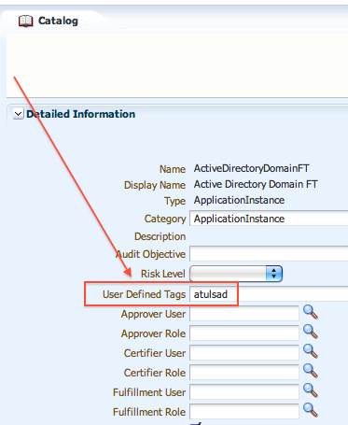Click the ApplicationInstance Type value
This screenshot has width=348, height=425.
click(x=239, y=200)
